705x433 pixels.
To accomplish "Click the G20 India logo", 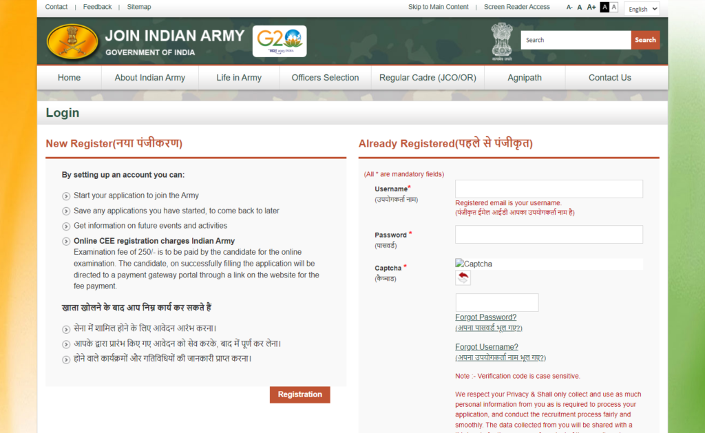I will (280, 41).
